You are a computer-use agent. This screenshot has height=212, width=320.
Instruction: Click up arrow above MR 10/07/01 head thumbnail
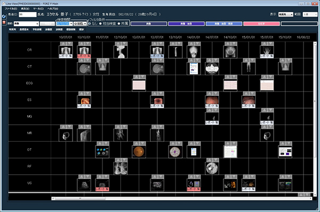[63, 127]
